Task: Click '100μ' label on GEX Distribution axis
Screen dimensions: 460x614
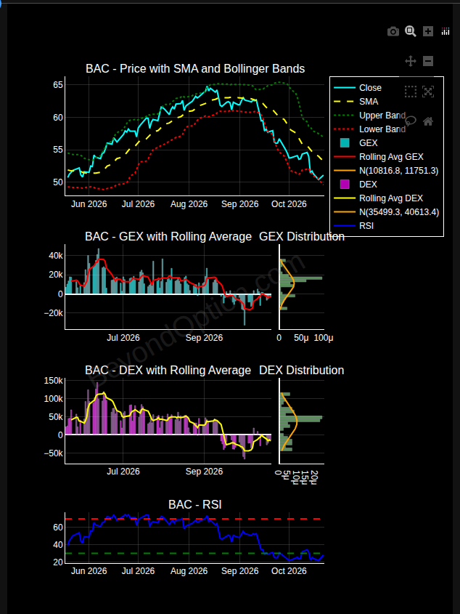Action: (x=324, y=338)
